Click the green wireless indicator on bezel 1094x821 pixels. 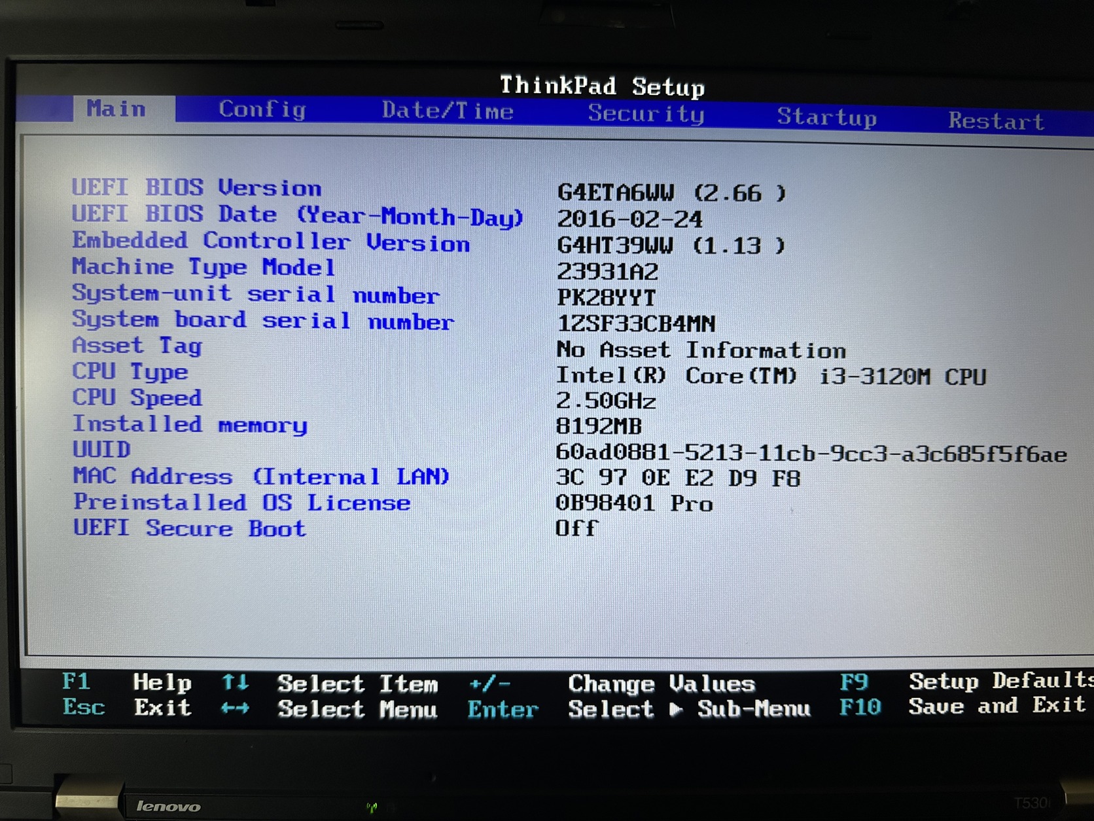372,807
